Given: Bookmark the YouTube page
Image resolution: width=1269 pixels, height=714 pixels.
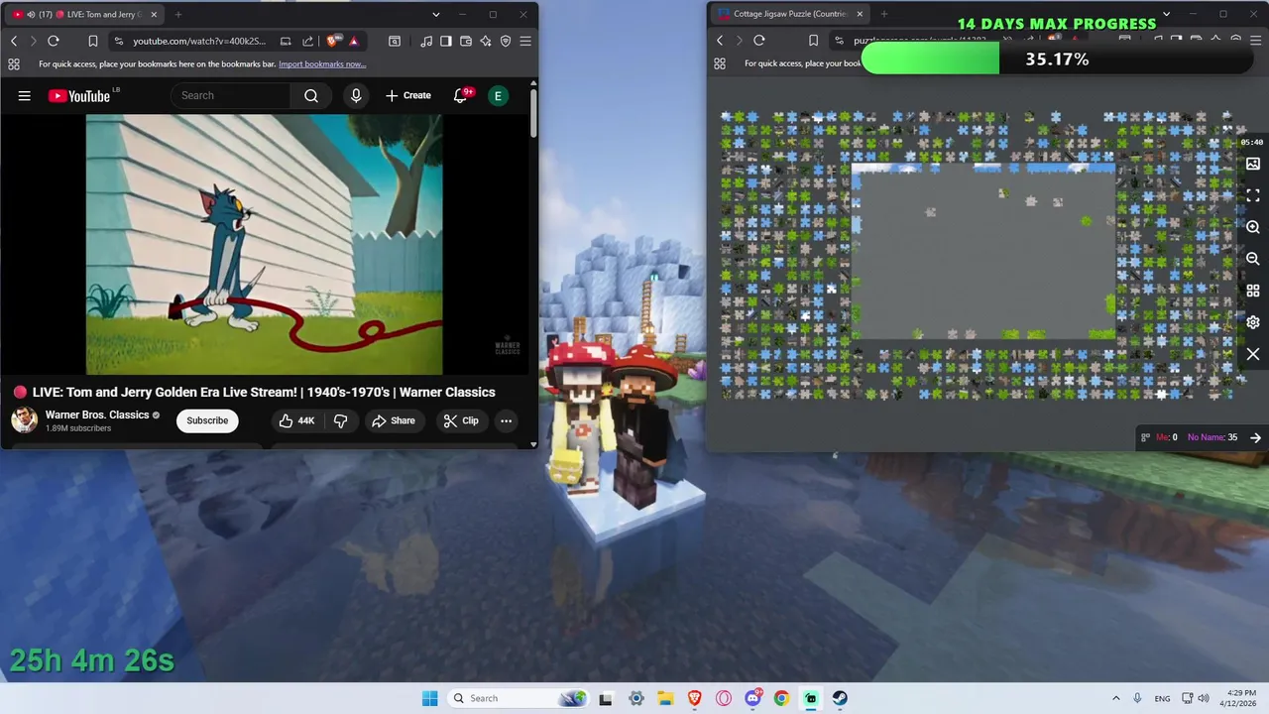Looking at the screenshot, I should (x=92, y=41).
